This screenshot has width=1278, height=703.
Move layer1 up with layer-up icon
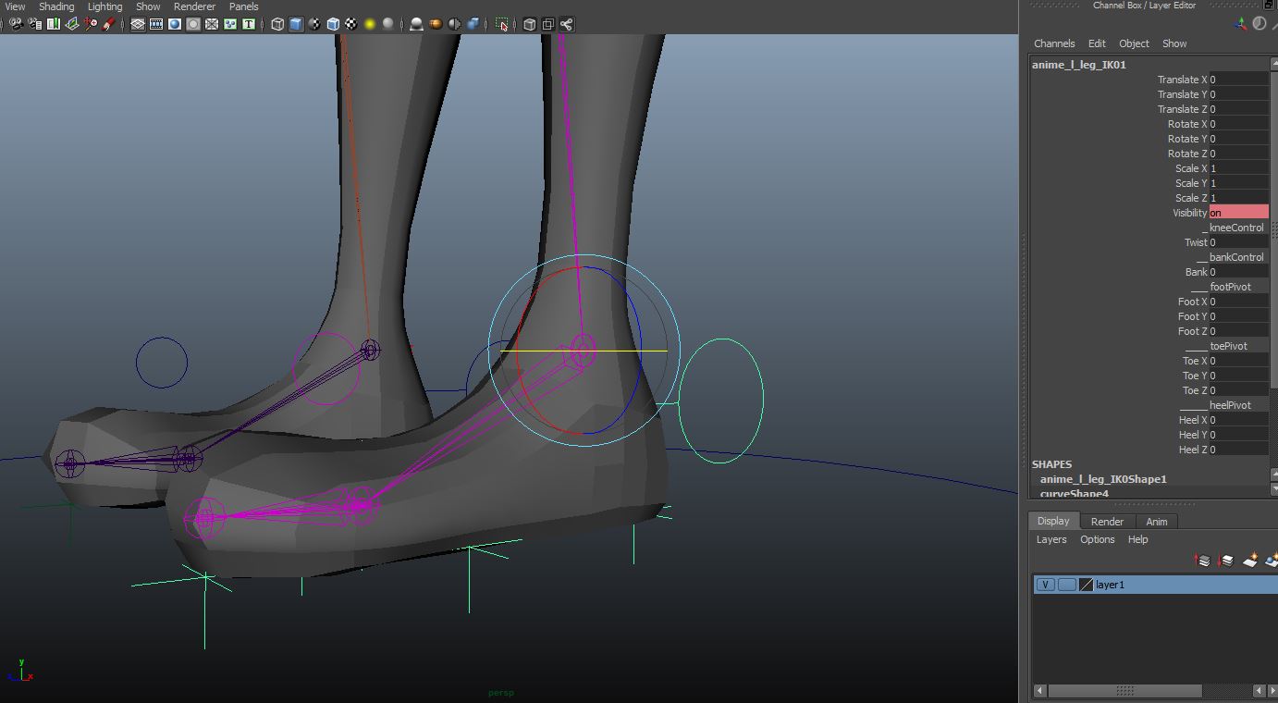click(x=1202, y=561)
